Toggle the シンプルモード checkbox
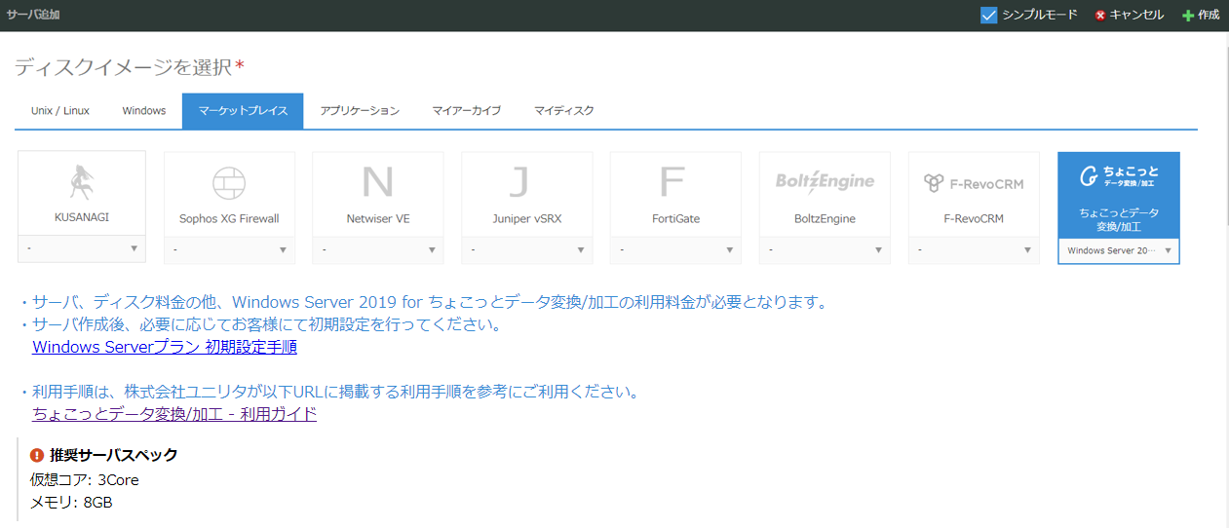This screenshot has width=1229, height=528. coord(989,15)
